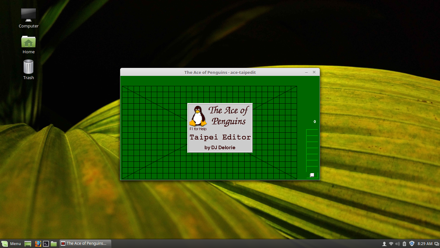The height and width of the screenshot is (248, 440).
Task: Open the sound volume tray icon
Action: click(x=398, y=244)
